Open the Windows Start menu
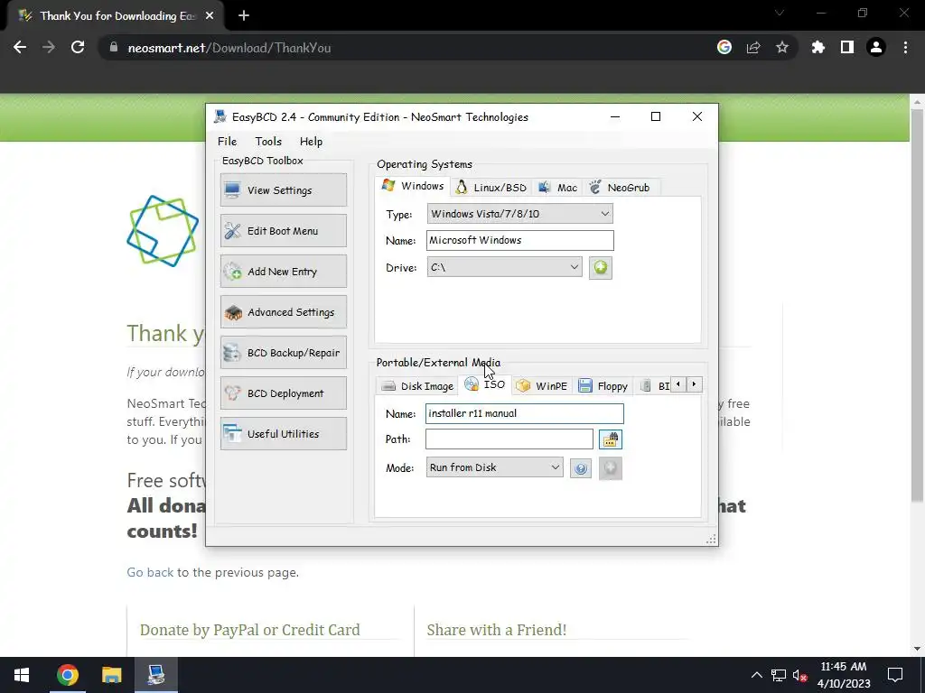Image resolution: width=925 pixels, height=693 pixels. 22,675
